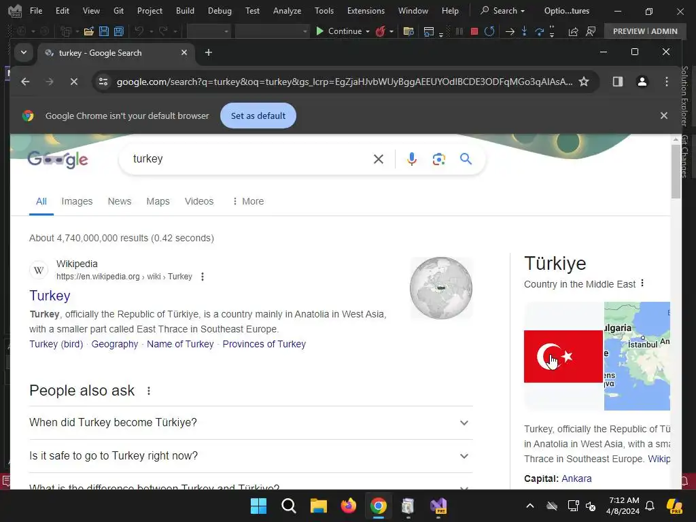This screenshot has width=696, height=522.
Task: Open the Debug menu
Action: pyautogui.click(x=220, y=11)
